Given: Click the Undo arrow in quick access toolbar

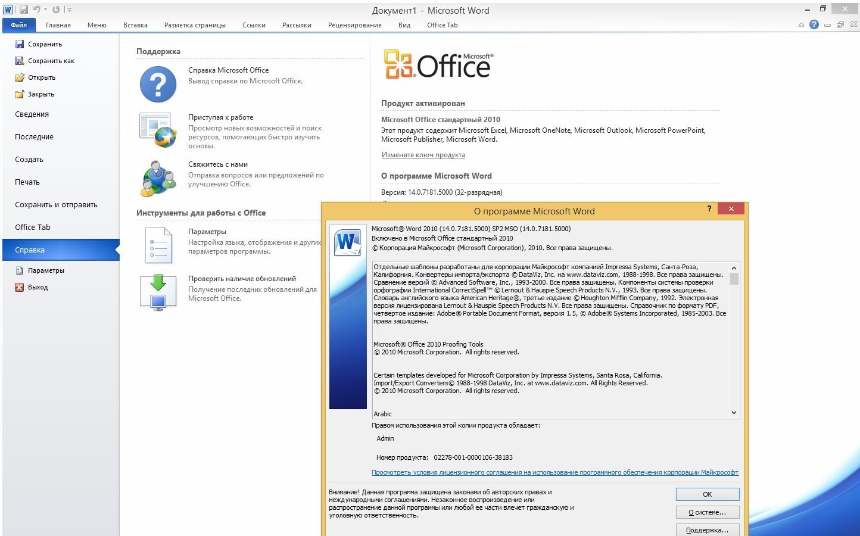Looking at the screenshot, I should tap(36, 10).
